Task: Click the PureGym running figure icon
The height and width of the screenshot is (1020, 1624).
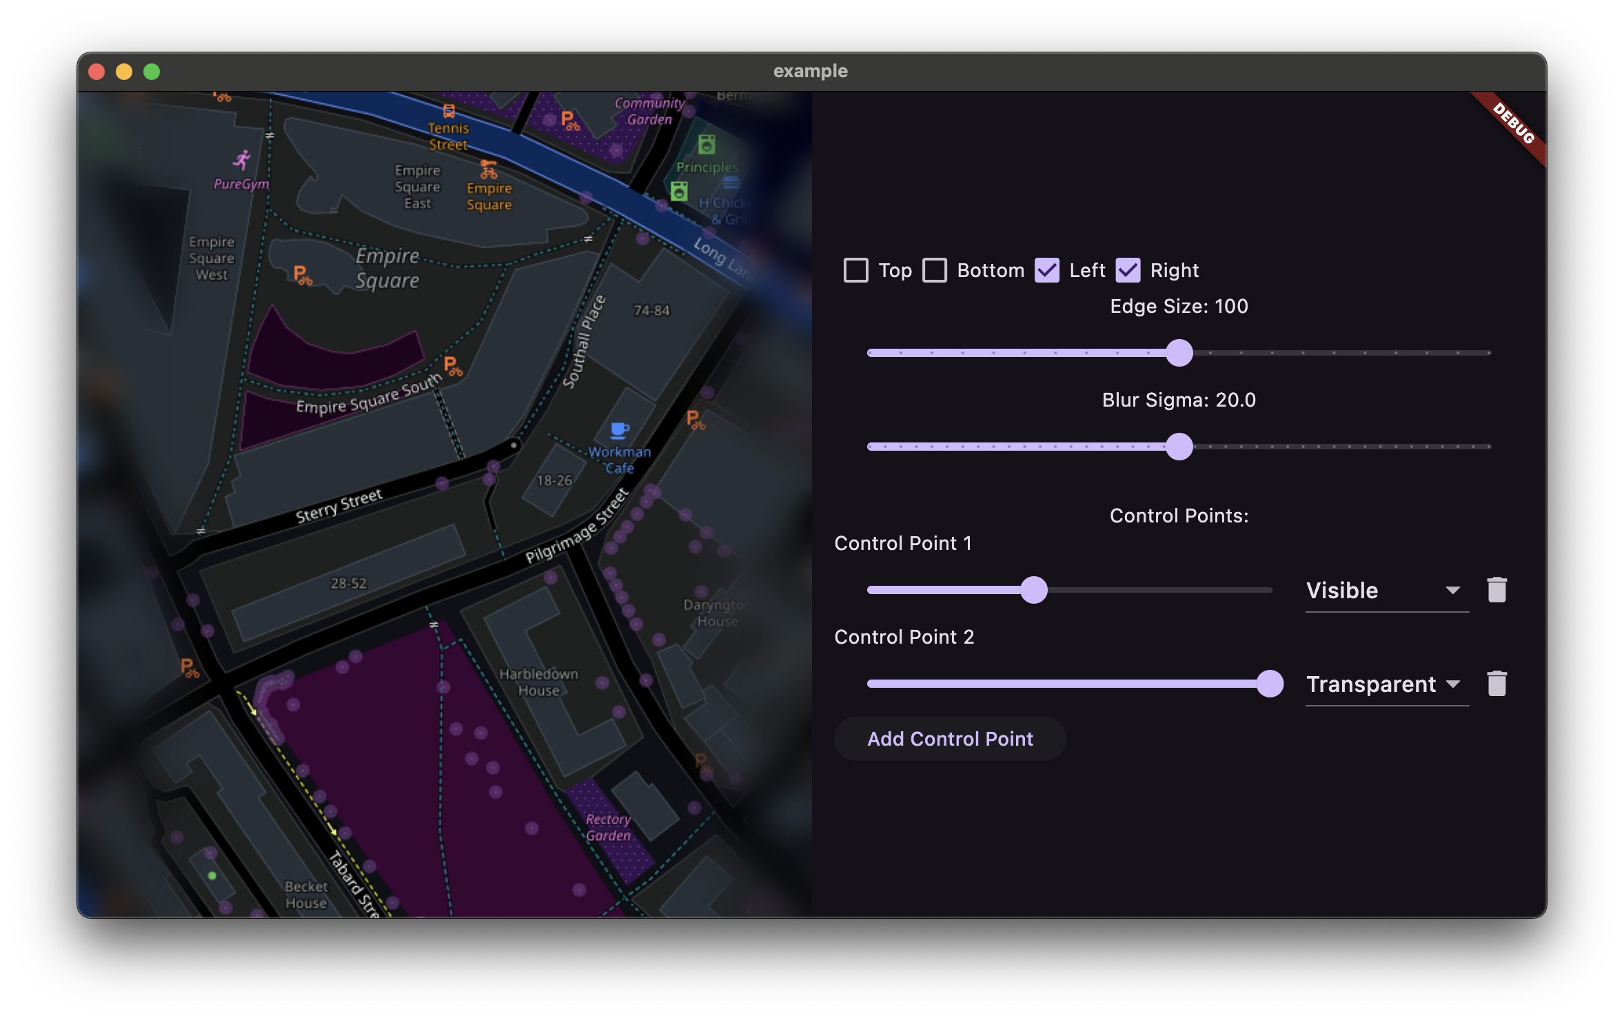Action: (241, 161)
